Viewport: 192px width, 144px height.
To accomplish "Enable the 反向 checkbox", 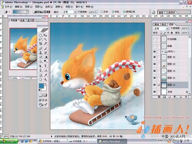I will pos(102,12).
